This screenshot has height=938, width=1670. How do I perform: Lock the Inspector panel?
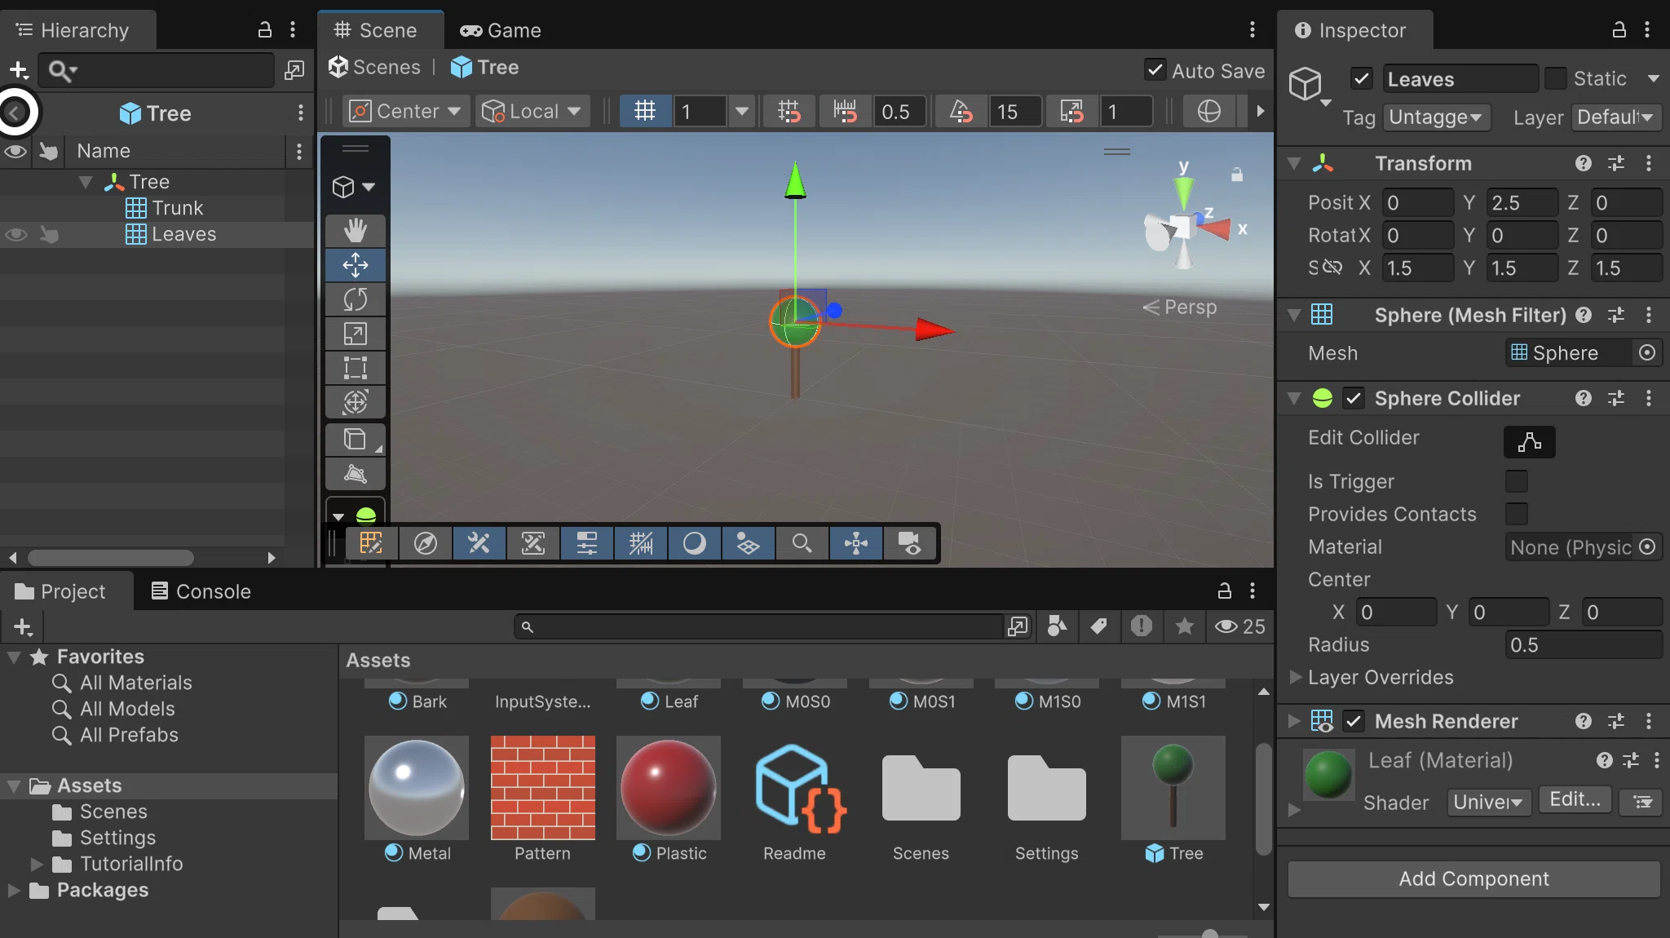(x=1619, y=30)
